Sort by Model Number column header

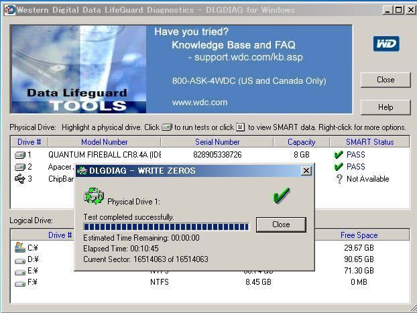click(105, 142)
